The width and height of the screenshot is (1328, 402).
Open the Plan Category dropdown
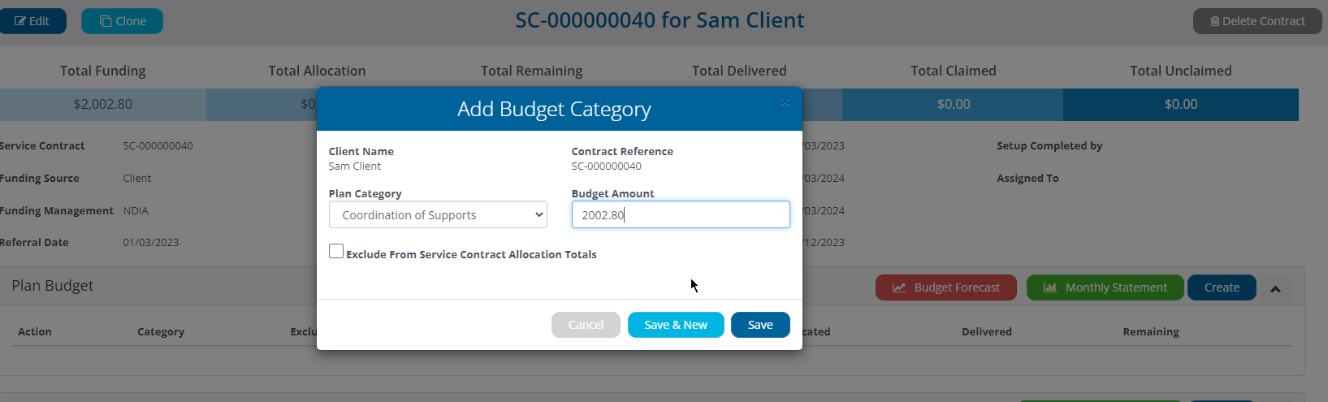[438, 215]
